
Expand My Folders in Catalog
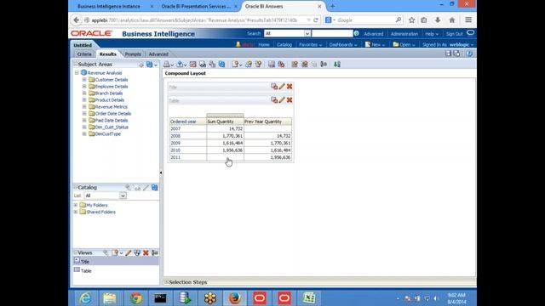click(x=76, y=205)
